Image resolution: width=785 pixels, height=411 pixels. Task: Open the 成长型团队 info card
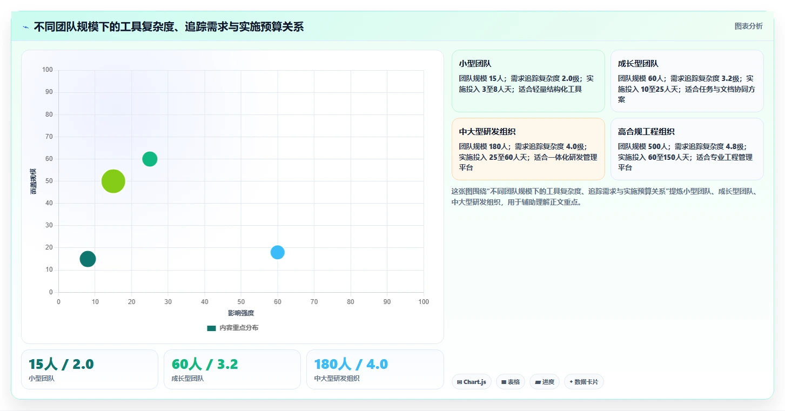(687, 81)
